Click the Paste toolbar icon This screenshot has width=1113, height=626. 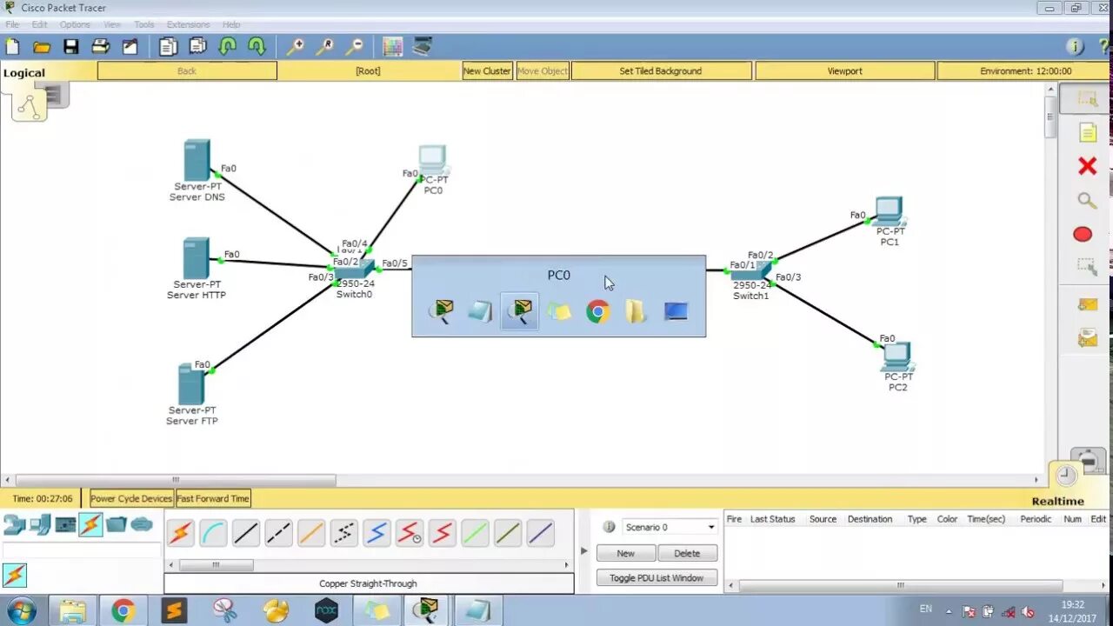pyautogui.click(x=197, y=46)
